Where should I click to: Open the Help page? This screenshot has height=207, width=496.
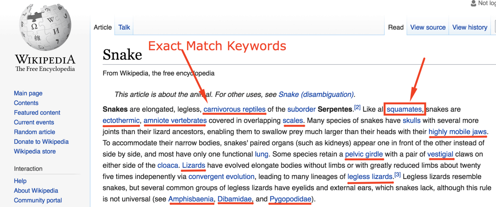20,181
